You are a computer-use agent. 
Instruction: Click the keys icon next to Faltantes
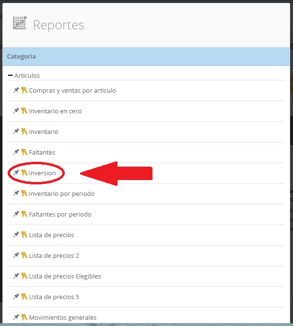pyautogui.click(x=24, y=152)
